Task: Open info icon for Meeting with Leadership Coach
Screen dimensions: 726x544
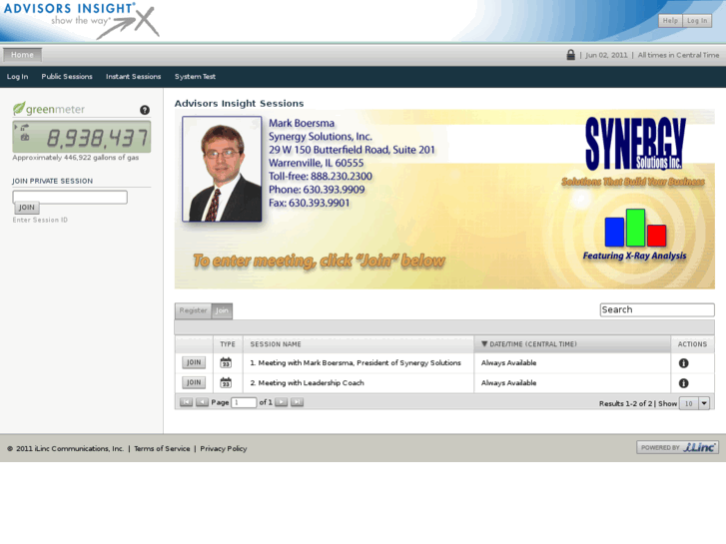Action: (683, 383)
